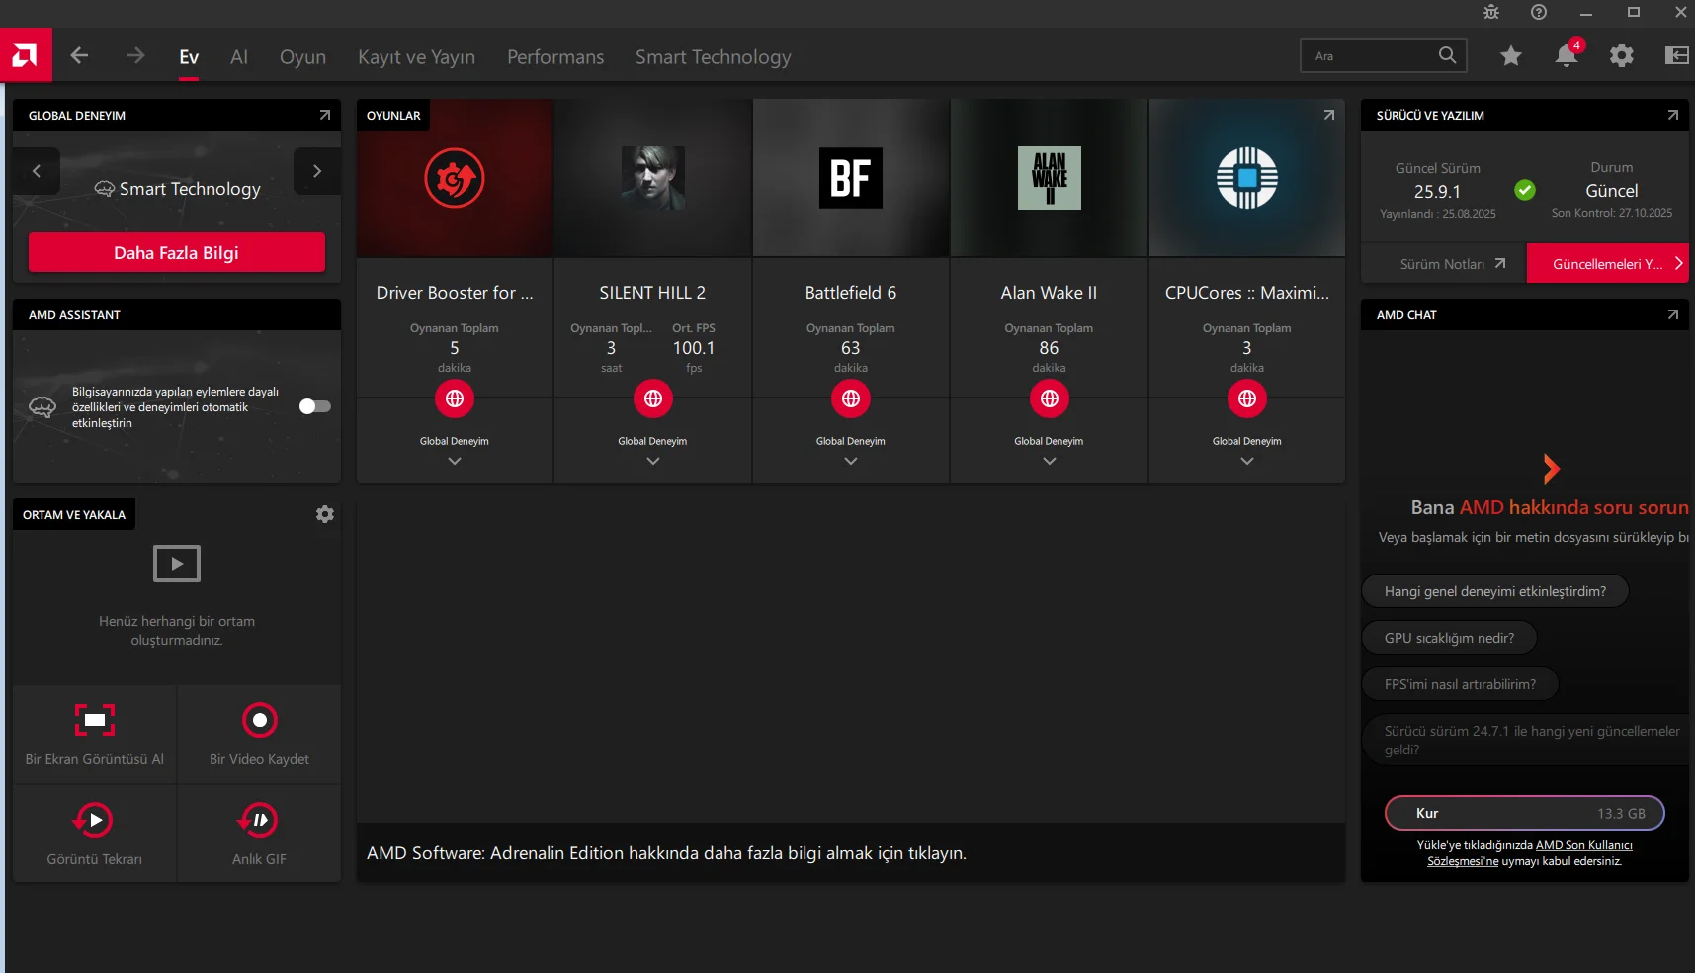Switch to the Oyun tab
This screenshot has width=1695, height=973.
[x=302, y=57]
